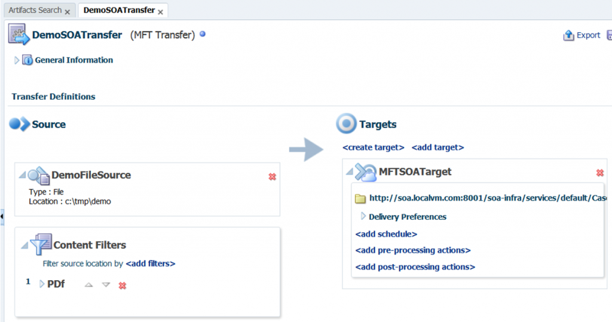Expand the General Information section

point(17,60)
